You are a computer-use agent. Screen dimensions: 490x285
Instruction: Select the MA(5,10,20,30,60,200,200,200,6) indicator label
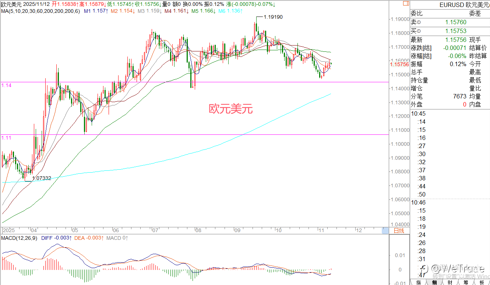(x=40, y=11)
